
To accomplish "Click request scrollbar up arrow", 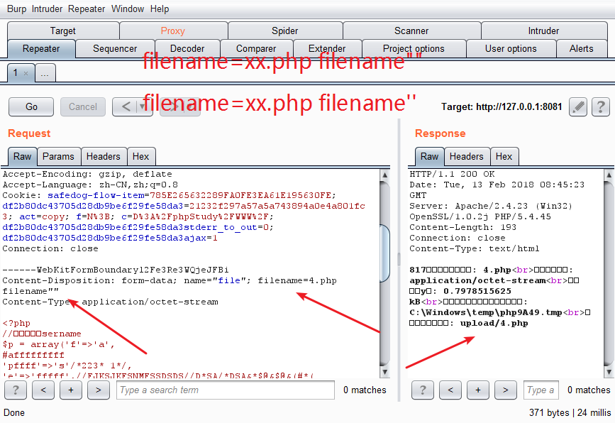I will click(x=384, y=175).
